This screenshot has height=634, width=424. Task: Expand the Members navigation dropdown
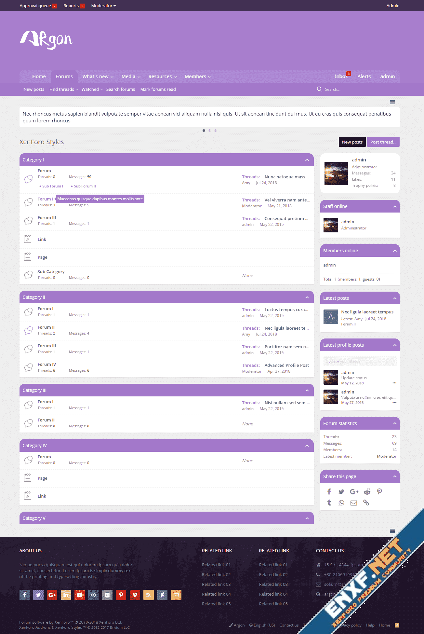pyautogui.click(x=210, y=77)
